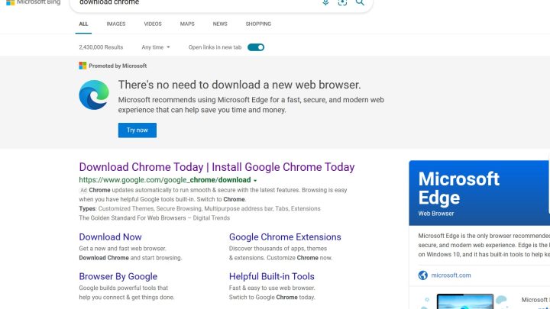Open the microsoft.com link in sidebar
Screen dimensions: 550x309
(x=451, y=275)
